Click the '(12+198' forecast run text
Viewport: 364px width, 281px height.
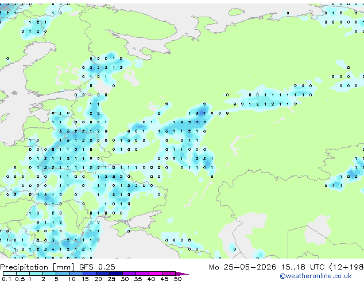347,267
